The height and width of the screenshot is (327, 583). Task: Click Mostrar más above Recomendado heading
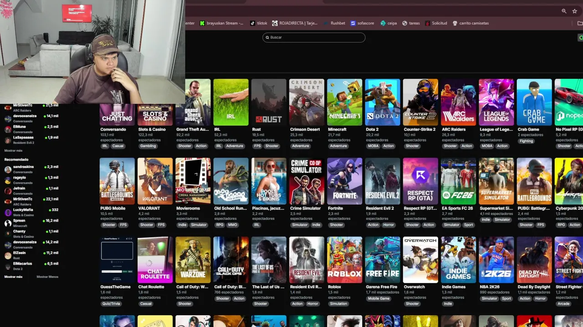[13, 150]
